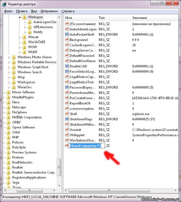The width and height of the screenshot is (181, 202).
Task: Click the DefaultPassword string value icon
Action: click(x=67, y=55)
